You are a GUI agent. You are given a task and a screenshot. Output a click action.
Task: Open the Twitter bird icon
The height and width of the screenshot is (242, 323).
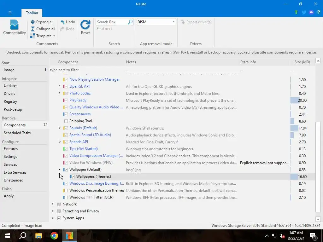click(304, 12)
